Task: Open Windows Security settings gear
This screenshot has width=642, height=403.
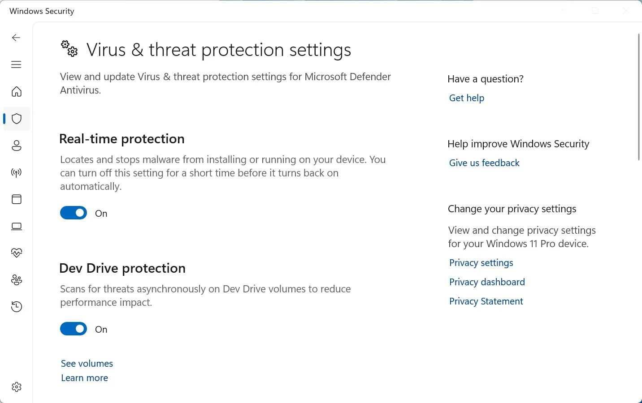Action: click(x=17, y=387)
